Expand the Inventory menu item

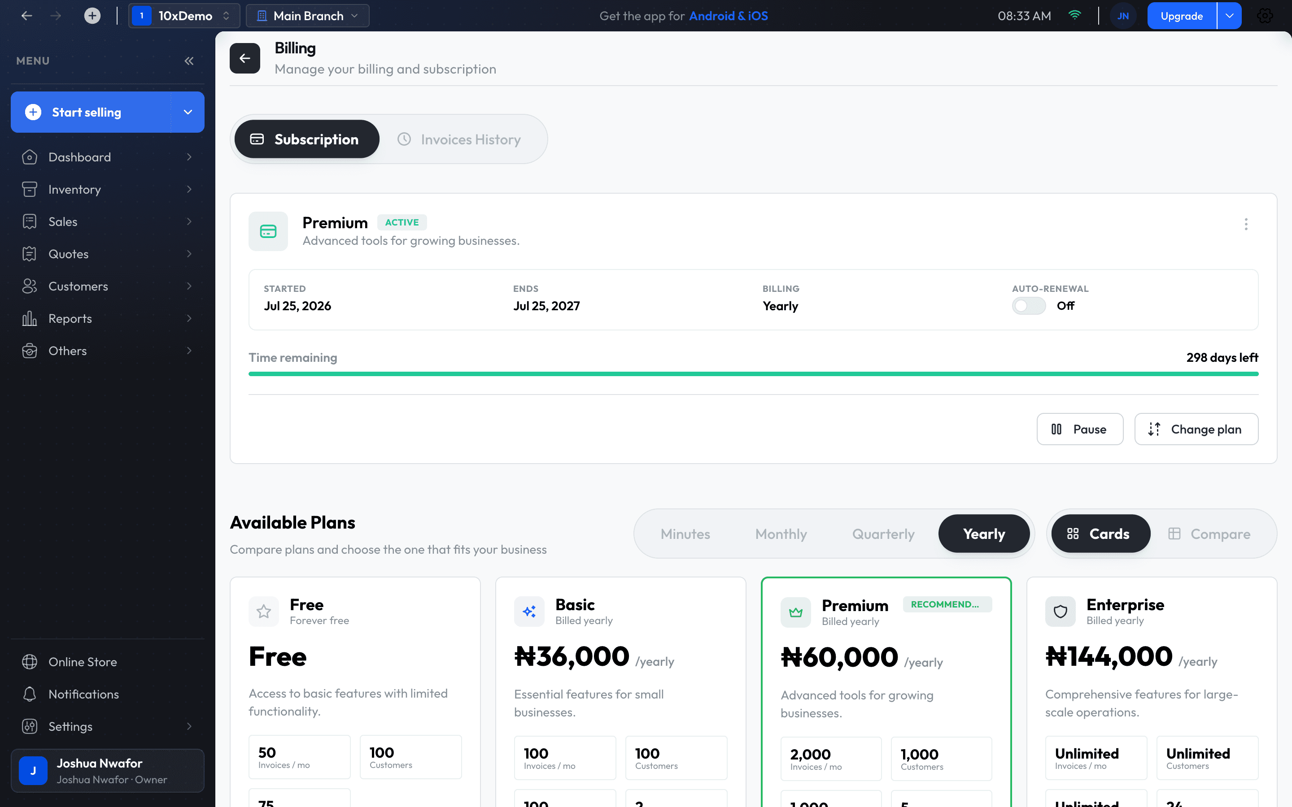[107, 190]
